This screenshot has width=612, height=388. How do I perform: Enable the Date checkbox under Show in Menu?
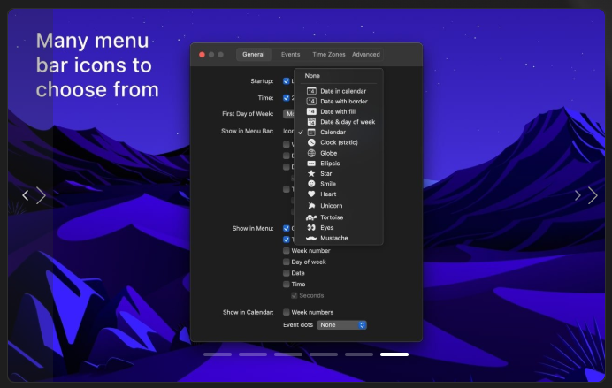(x=286, y=273)
